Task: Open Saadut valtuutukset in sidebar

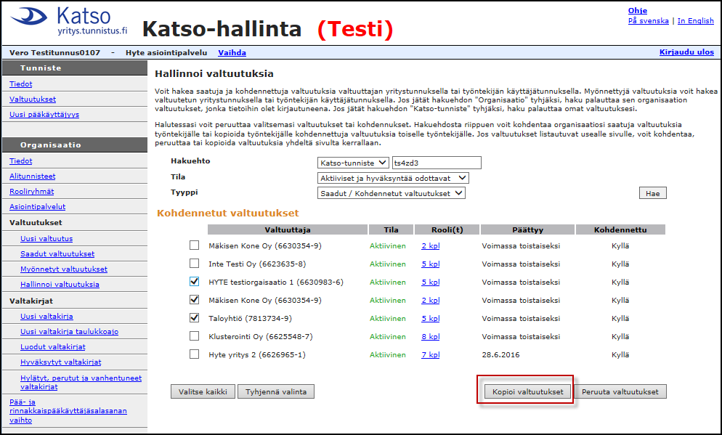Action: pyautogui.click(x=57, y=253)
